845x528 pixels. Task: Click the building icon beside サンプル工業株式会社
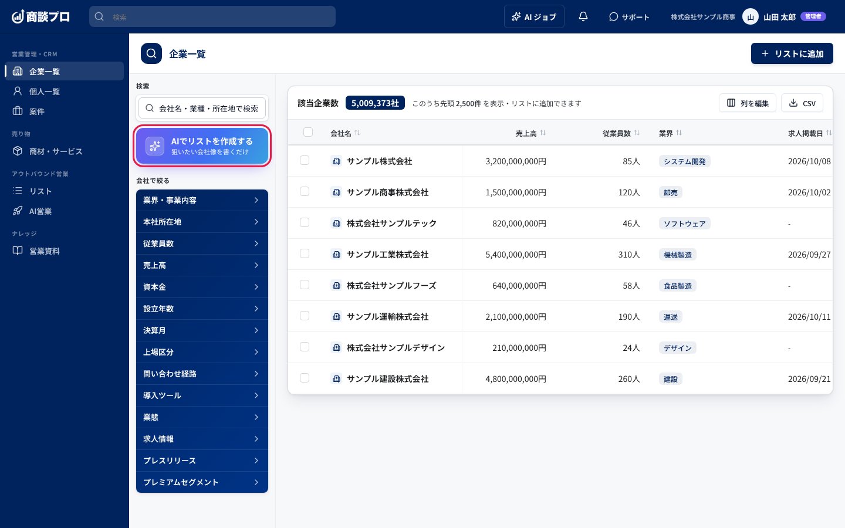[336, 254]
